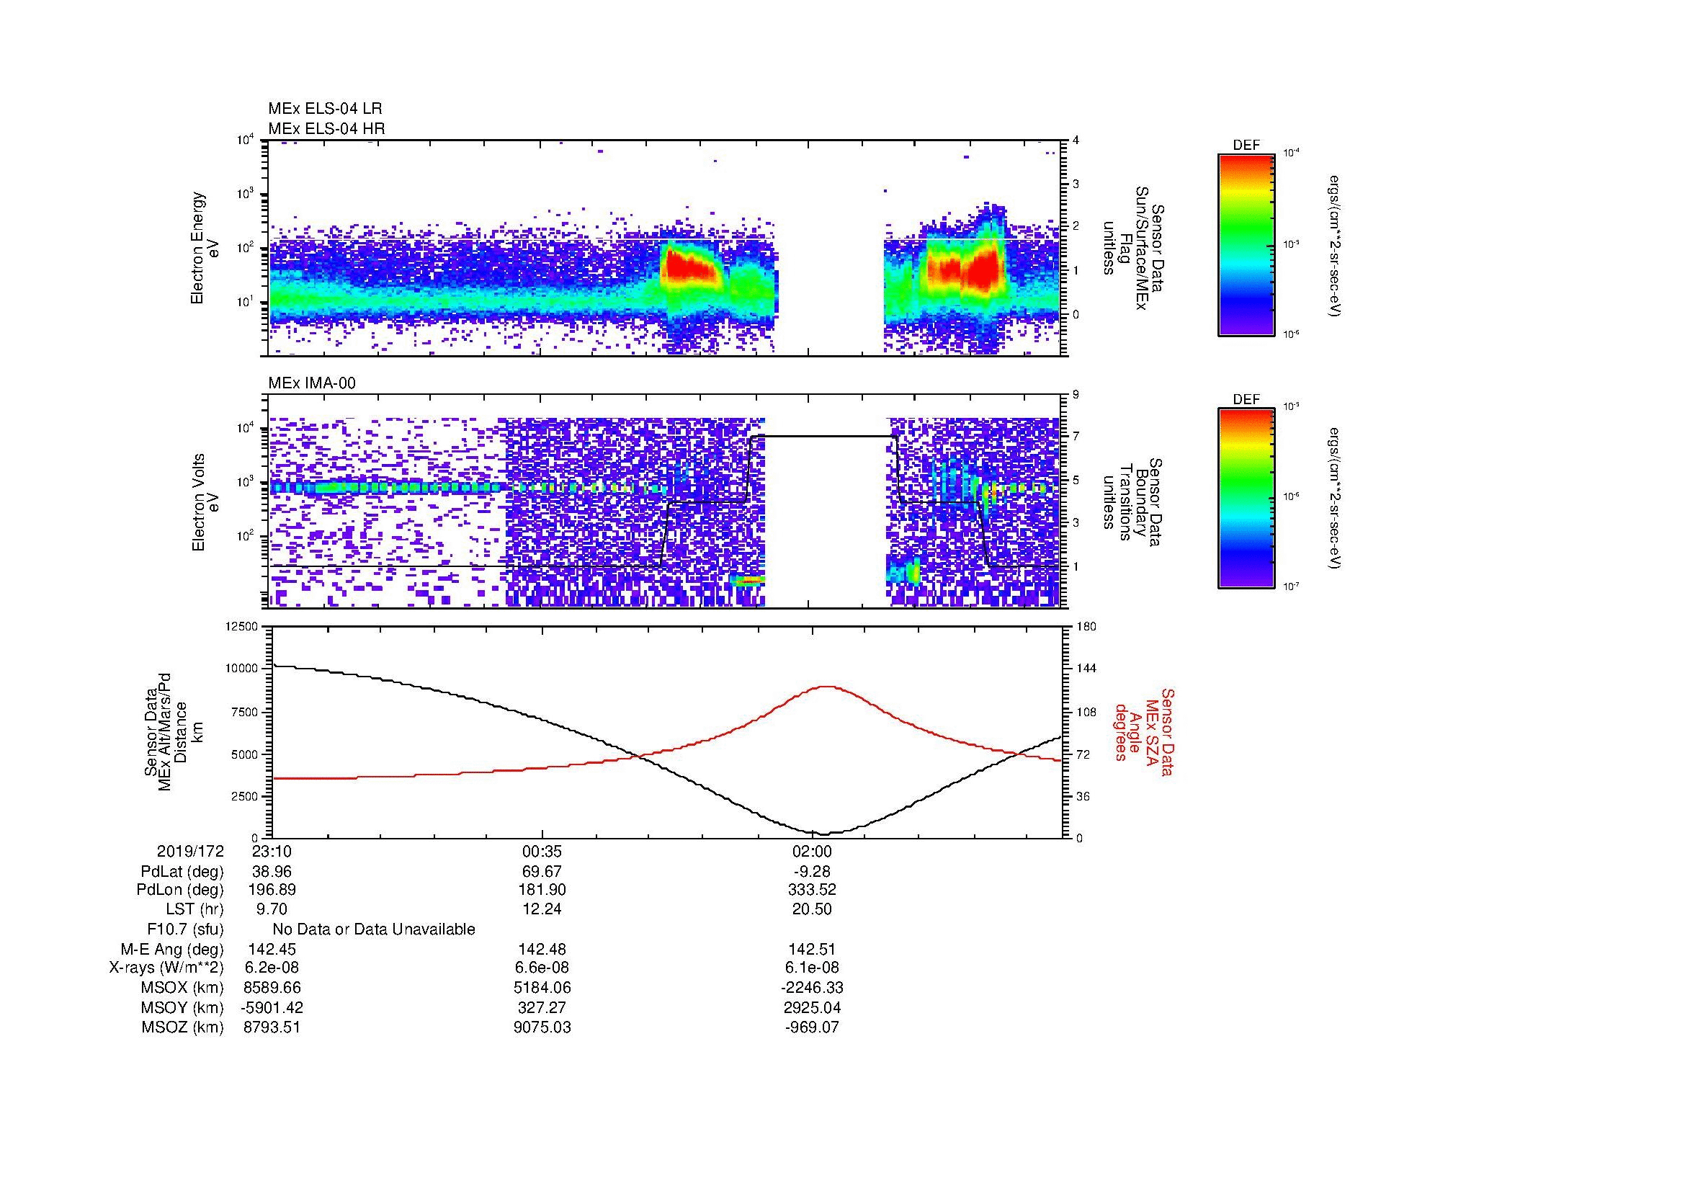This screenshot has width=1685, height=1191.
Task: Click the top DEF color bar for ELS
Action: [1246, 244]
